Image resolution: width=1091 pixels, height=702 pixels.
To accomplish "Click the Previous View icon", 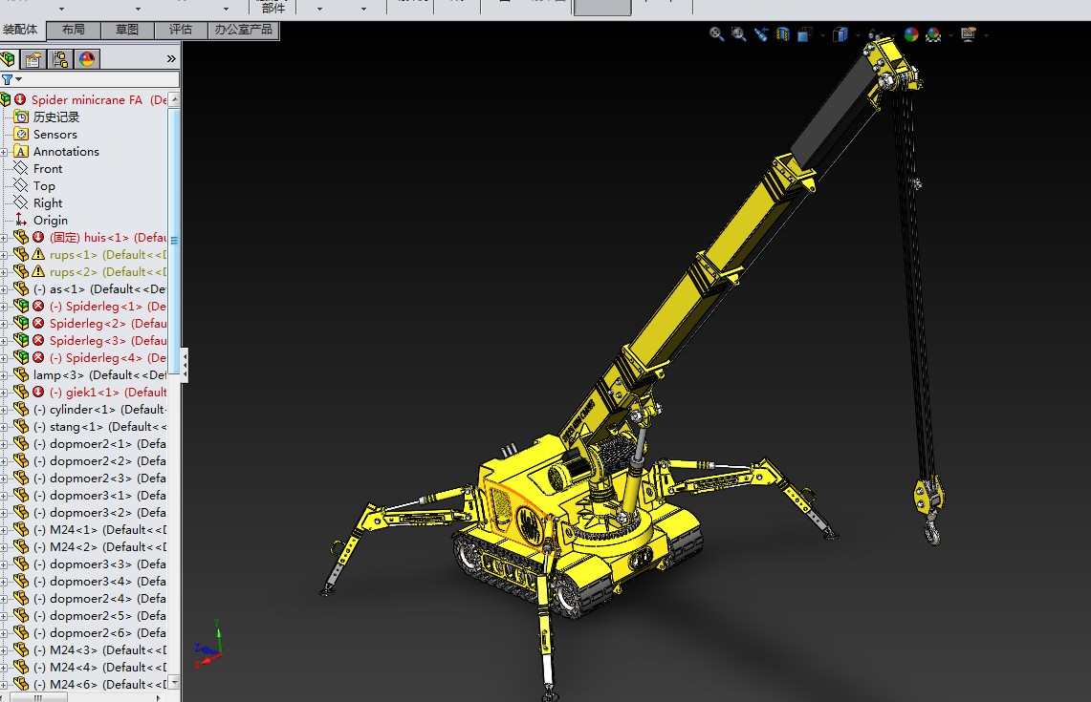I will click(x=761, y=34).
